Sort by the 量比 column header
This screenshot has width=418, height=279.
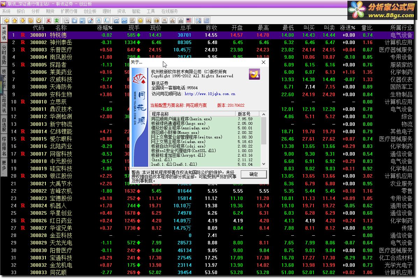(x=367, y=28)
